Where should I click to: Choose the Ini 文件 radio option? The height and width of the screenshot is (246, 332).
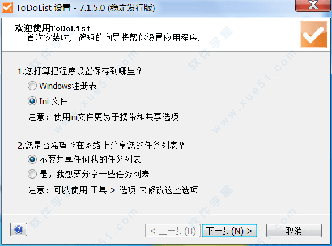pos(32,101)
